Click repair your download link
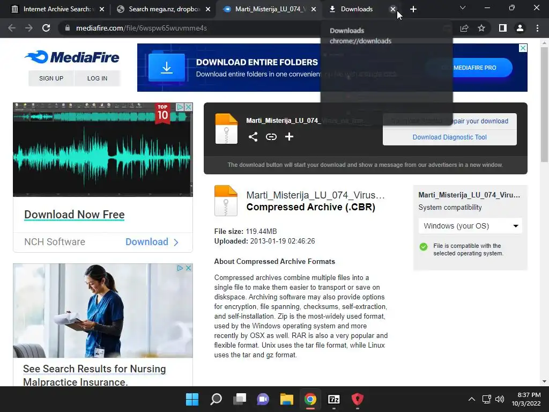549x412 pixels. pyautogui.click(x=479, y=121)
